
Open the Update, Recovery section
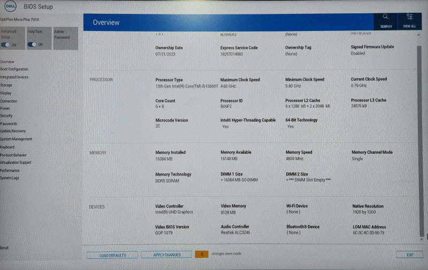(x=13, y=131)
